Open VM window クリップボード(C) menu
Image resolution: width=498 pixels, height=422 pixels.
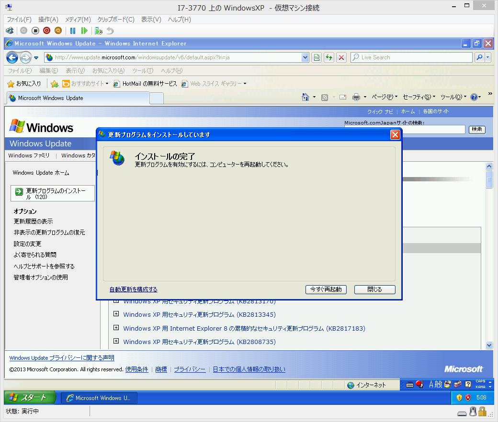coord(116,19)
